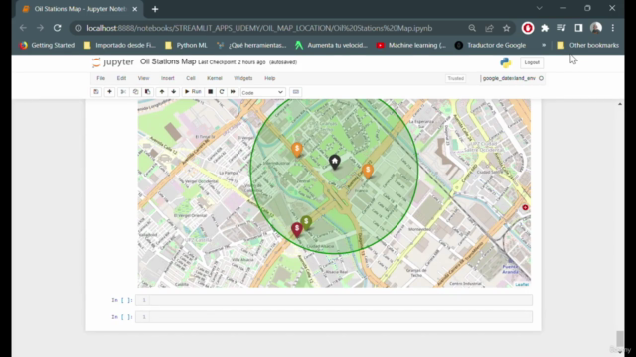Click the dark red dollar marker on the map
Viewport: 636px width, 357px height.
tap(297, 229)
